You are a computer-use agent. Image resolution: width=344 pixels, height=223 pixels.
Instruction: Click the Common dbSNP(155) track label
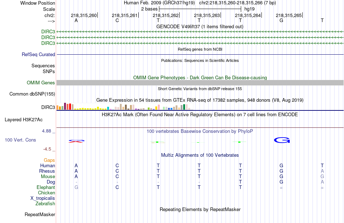(x=32, y=94)
